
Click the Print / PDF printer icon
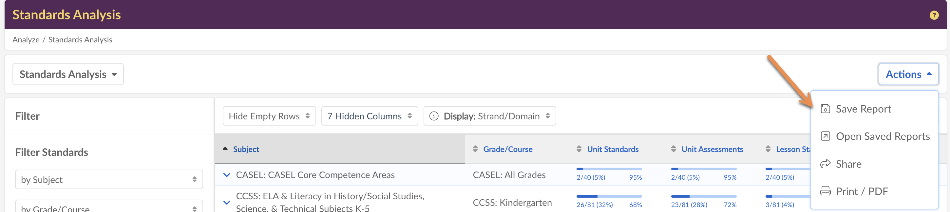(825, 191)
